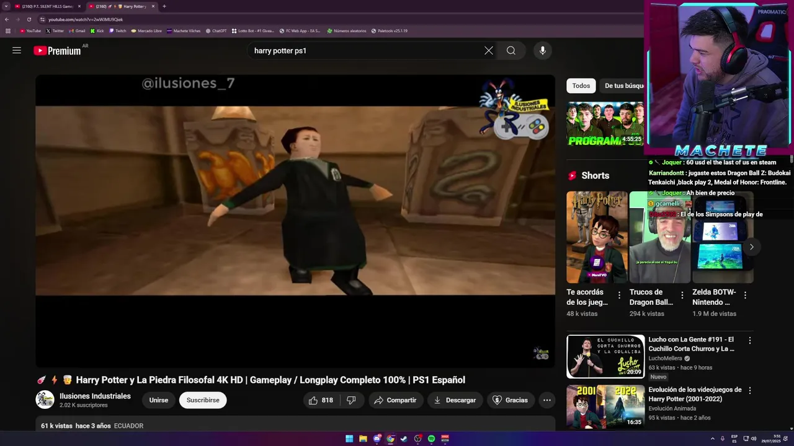
Task: Open volume control in system tray
Action: [x=754, y=439]
